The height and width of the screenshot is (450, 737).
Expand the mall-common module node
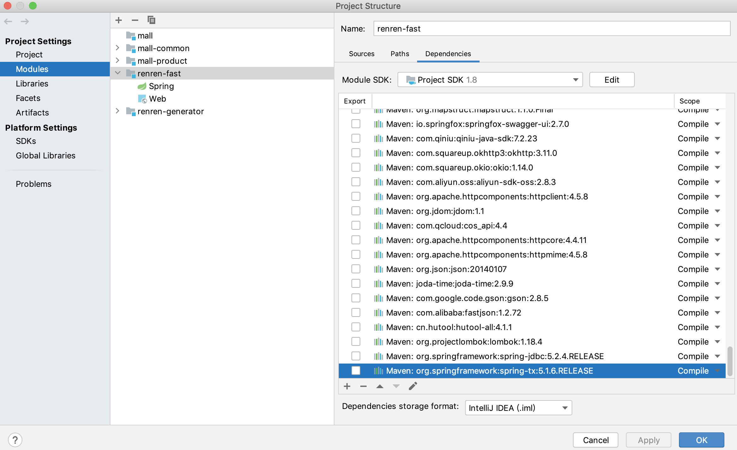(117, 48)
